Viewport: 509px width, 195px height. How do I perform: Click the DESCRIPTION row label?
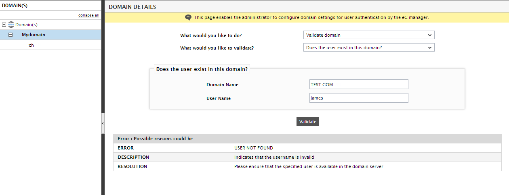133,157
